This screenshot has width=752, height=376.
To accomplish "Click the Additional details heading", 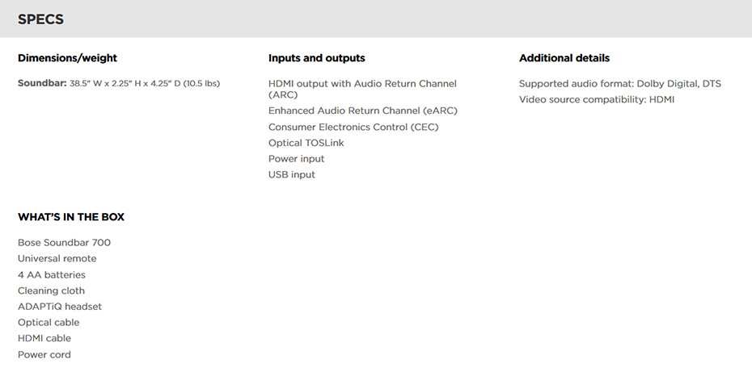I will click(x=564, y=58).
